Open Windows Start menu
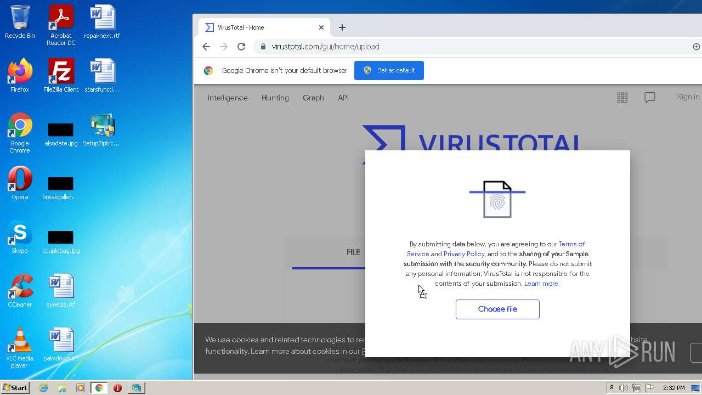This screenshot has height=395, width=702. click(x=15, y=388)
